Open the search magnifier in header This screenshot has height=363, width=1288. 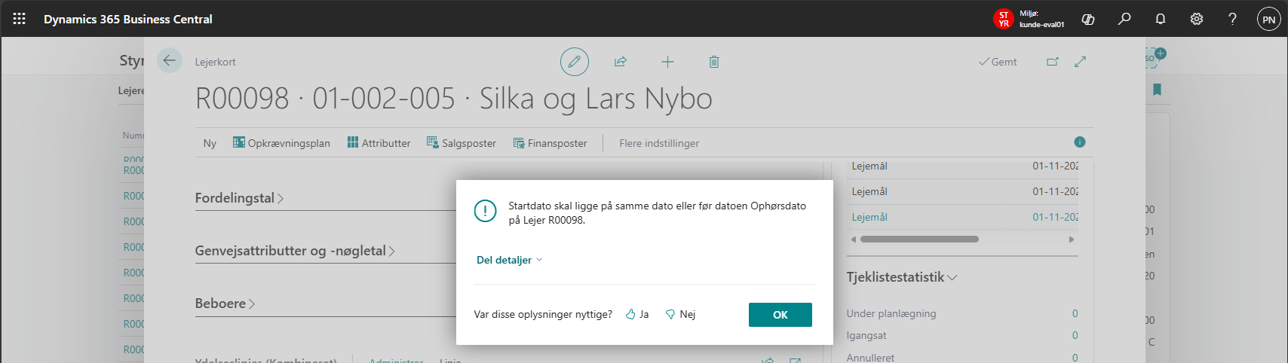click(1124, 19)
